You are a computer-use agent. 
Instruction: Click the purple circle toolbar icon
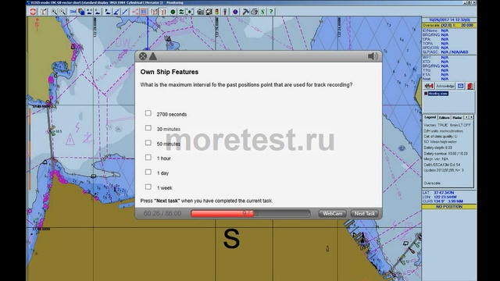pos(235,12)
